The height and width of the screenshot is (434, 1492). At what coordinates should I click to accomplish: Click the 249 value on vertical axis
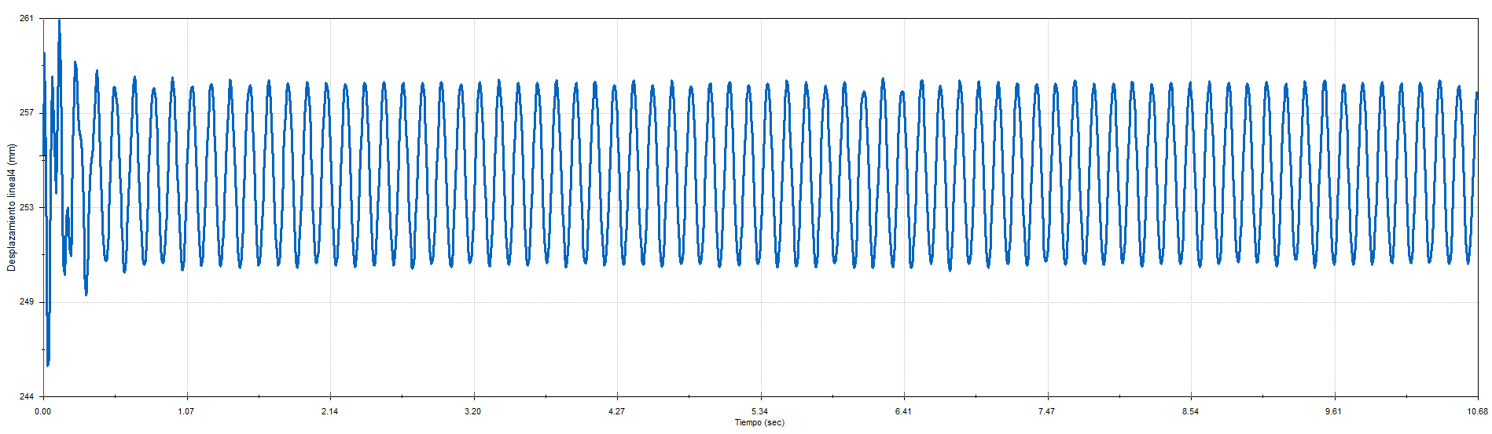pos(26,302)
